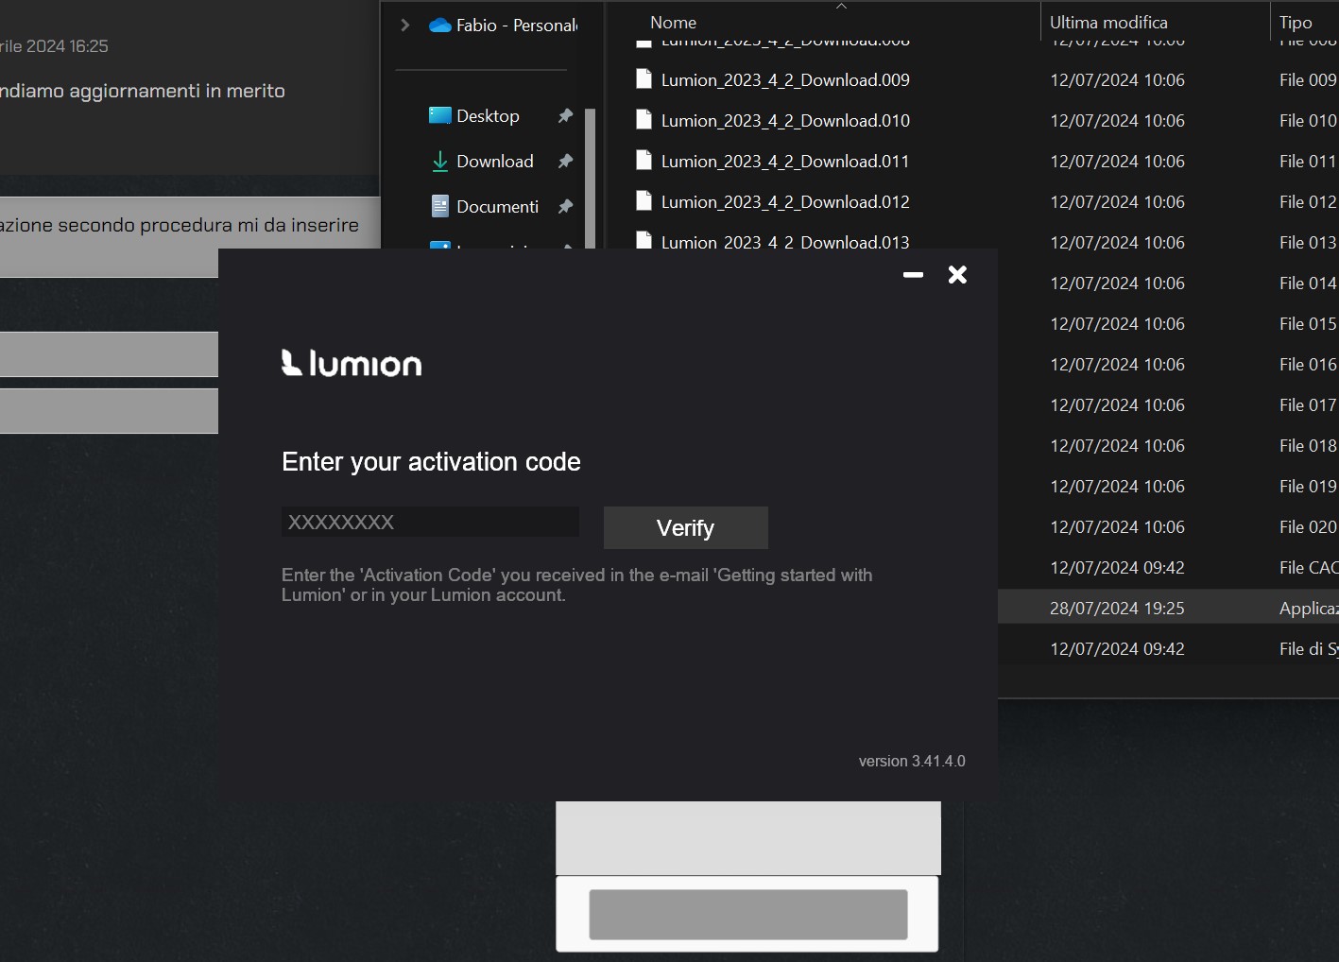The image size is (1339, 962).
Task: Click the Documenti folder icon
Action: pyautogui.click(x=439, y=206)
